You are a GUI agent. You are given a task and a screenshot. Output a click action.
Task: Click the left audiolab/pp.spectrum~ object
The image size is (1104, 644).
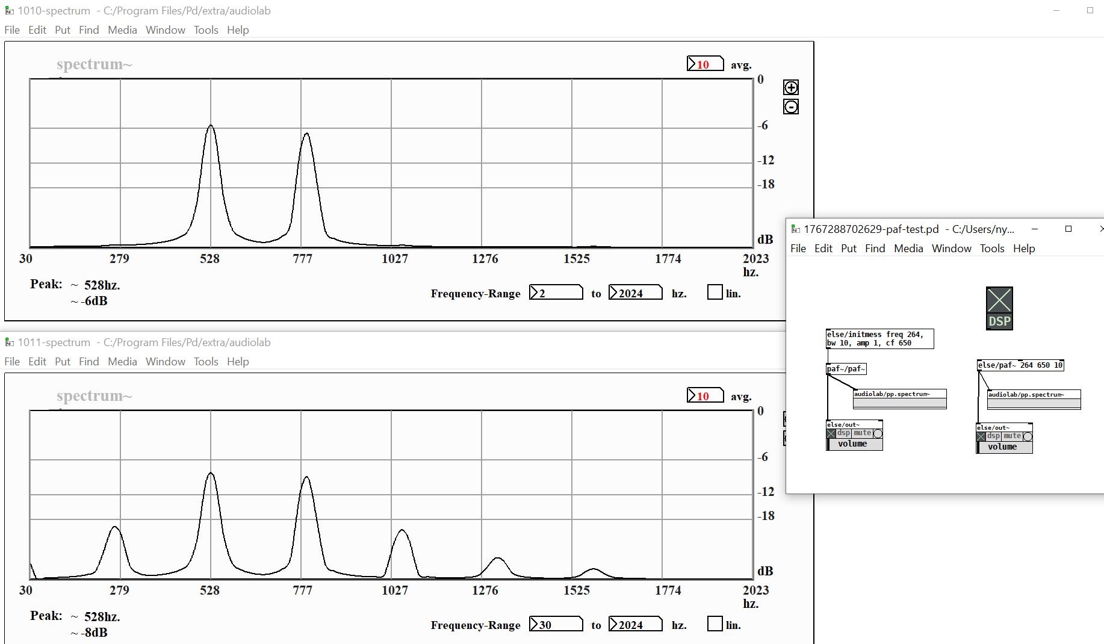click(899, 395)
